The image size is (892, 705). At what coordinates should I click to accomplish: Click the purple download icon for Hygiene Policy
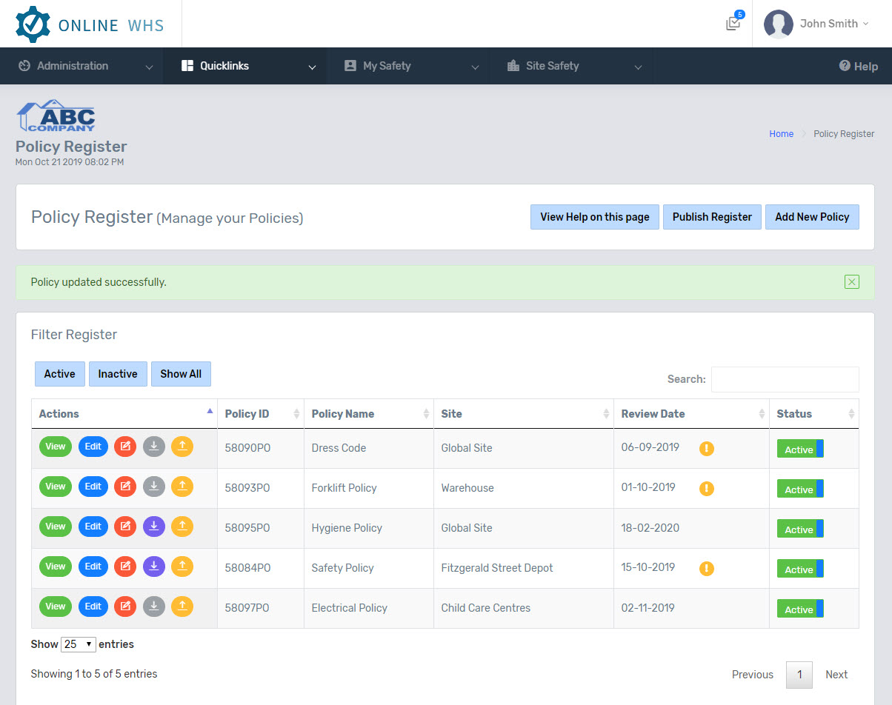coord(153,527)
